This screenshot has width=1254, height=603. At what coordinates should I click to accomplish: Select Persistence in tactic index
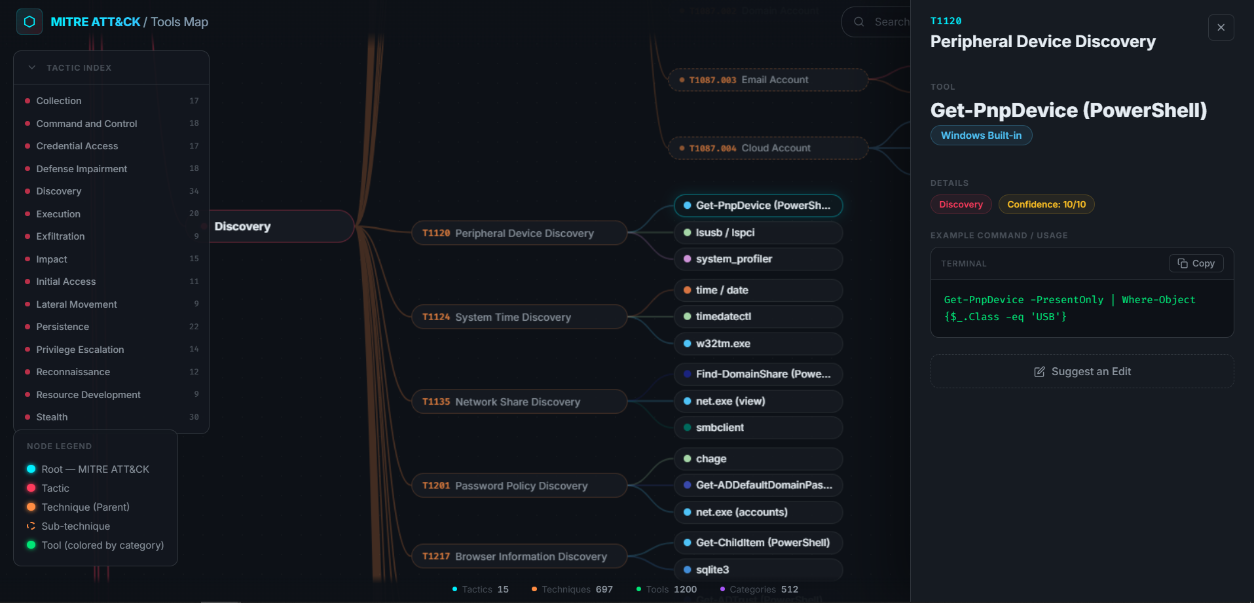pyautogui.click(x=111, y=327)
